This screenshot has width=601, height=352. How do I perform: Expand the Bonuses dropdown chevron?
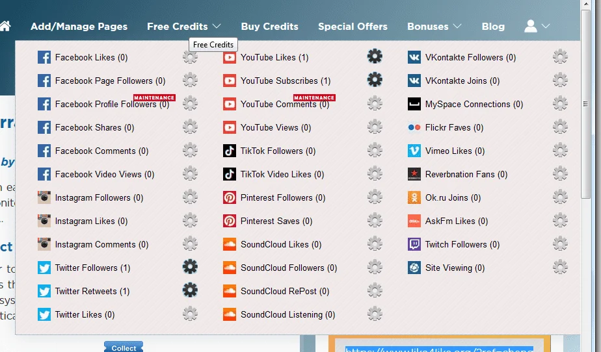click(457, 26)
